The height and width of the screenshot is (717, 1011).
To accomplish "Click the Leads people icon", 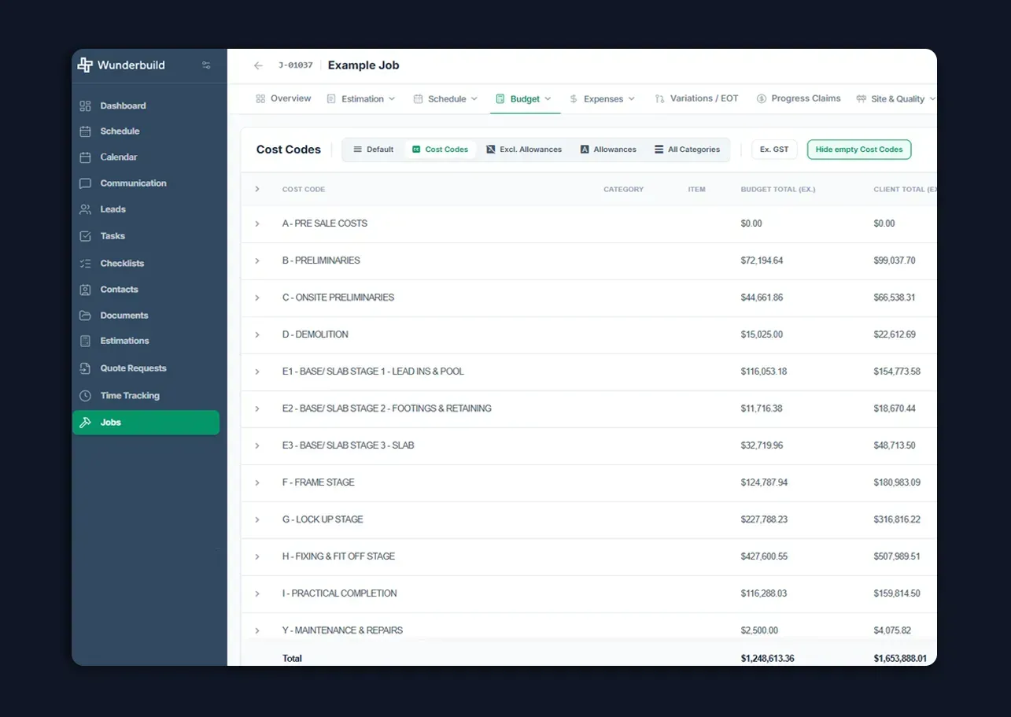I will click(x=85, y=209).
